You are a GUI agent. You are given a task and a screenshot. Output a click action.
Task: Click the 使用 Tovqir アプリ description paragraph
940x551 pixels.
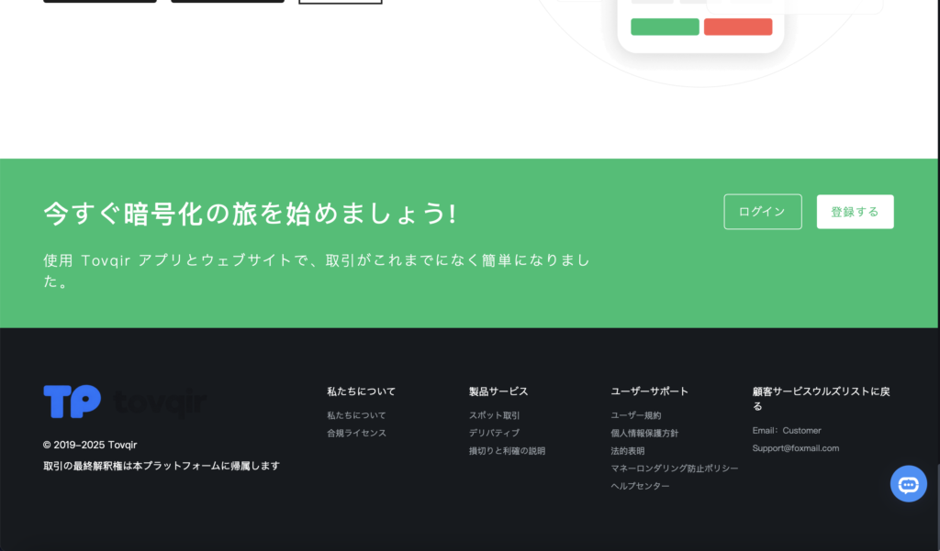tap(317, 270)
